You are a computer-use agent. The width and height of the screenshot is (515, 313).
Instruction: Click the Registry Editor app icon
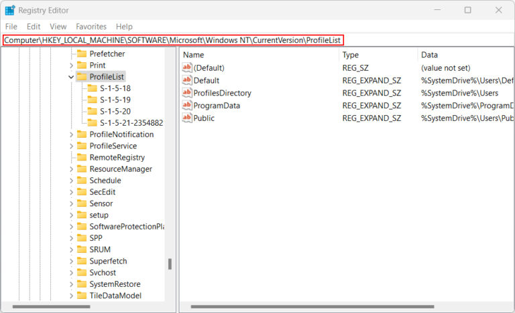point(10,10)
